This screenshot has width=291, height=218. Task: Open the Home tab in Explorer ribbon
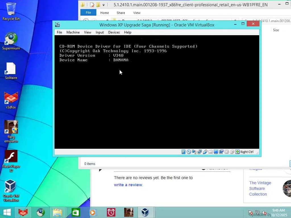pos(105,13)
